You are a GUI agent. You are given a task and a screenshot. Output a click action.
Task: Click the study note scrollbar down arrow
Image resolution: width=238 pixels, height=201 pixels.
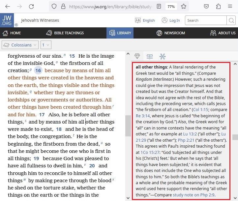235,198
